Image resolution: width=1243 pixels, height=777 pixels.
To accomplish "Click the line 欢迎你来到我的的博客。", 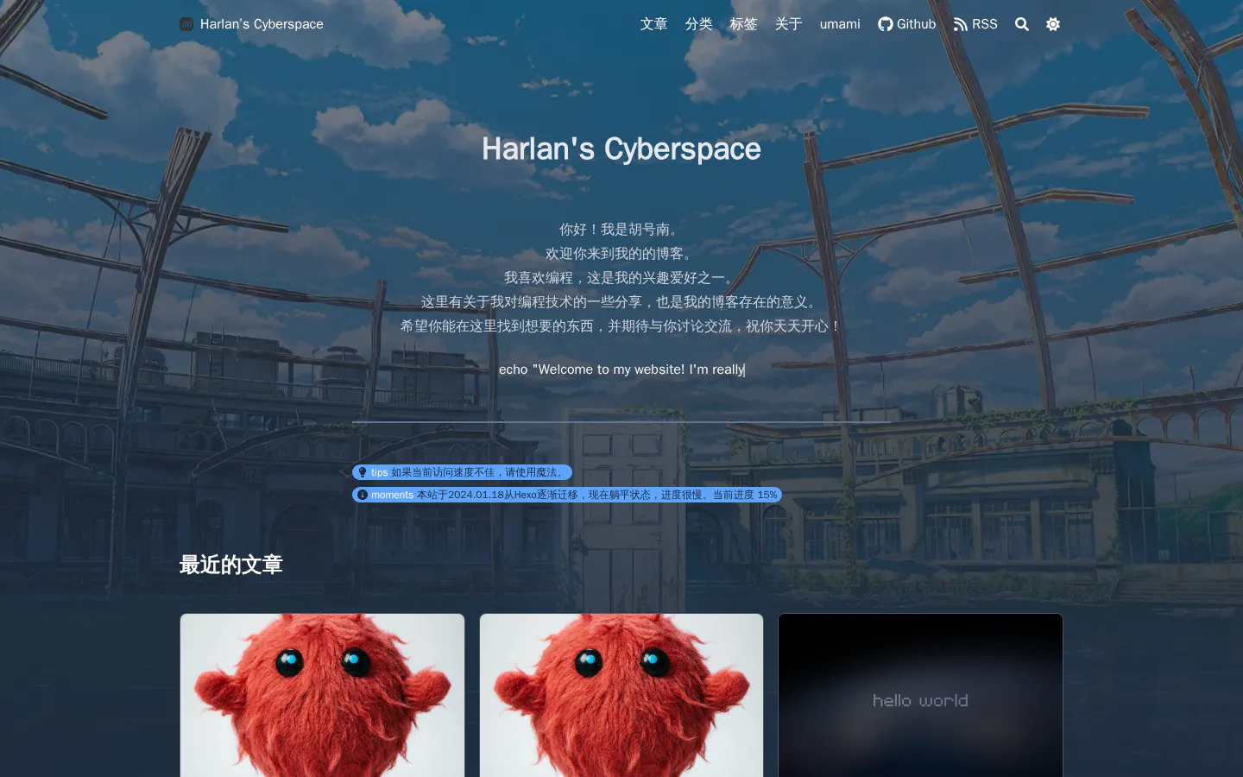I will [621, 254].
